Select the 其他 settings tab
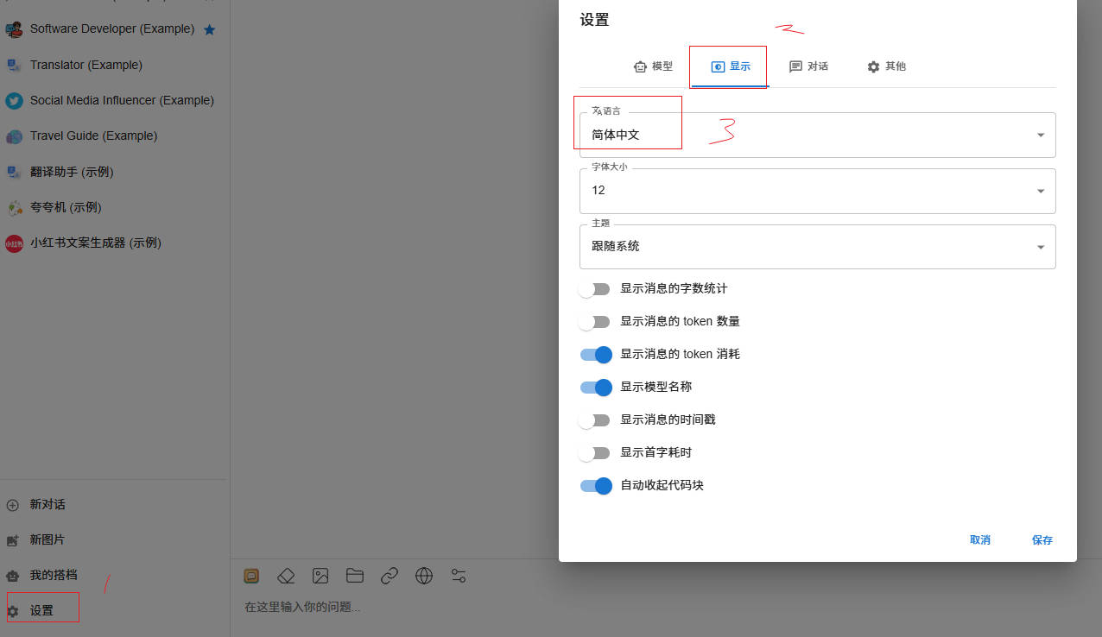 pos(886,66)
